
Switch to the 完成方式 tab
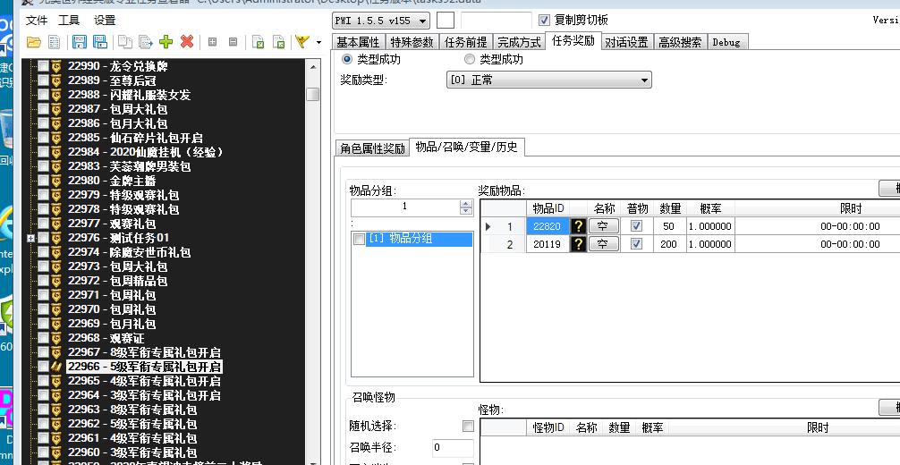click(x=520, y=42)
